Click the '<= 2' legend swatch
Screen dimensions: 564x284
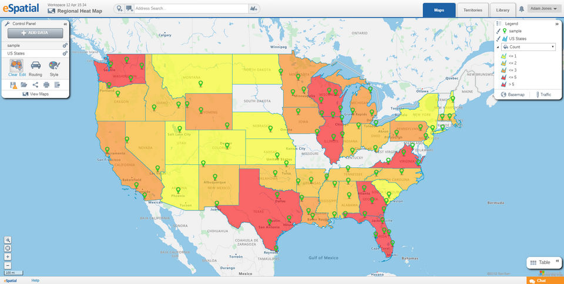click(504, 63)
